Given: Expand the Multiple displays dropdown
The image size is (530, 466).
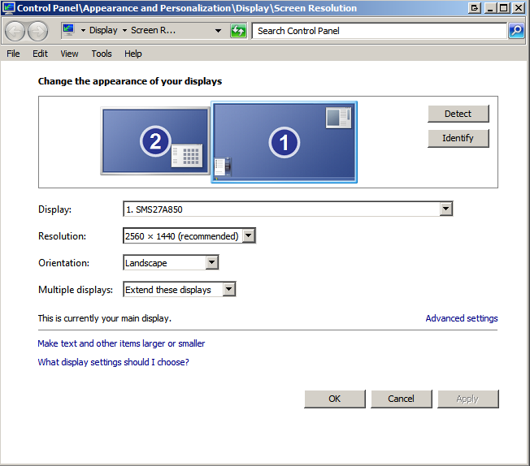Looking at the screenshot, I should coord(229,290).
